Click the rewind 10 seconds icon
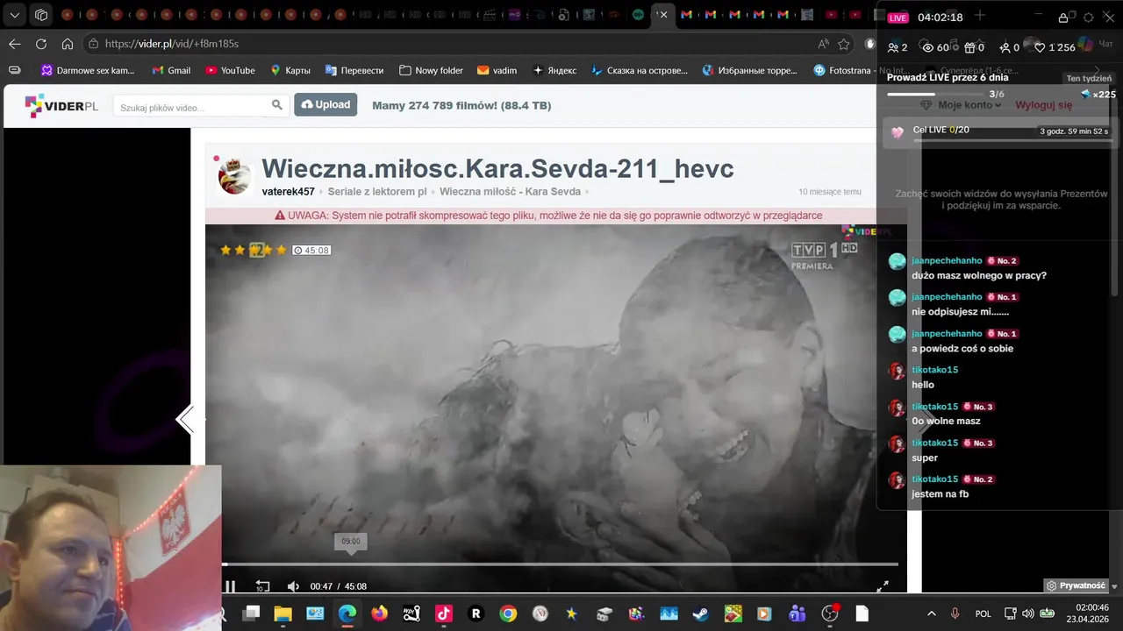The width and height of the screenshot is (1123, 631). (x=262, y=586)
